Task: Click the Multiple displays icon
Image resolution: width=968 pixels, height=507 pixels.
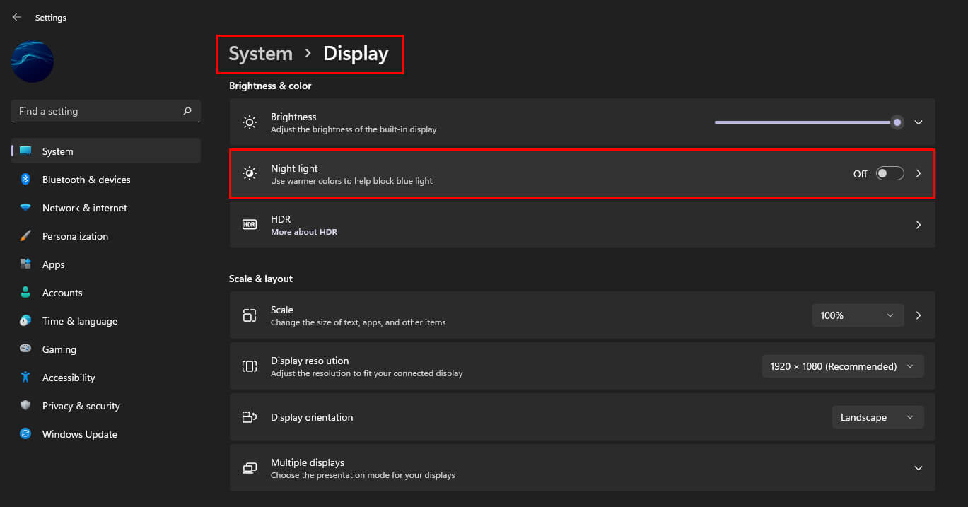Action: [250, 468]
